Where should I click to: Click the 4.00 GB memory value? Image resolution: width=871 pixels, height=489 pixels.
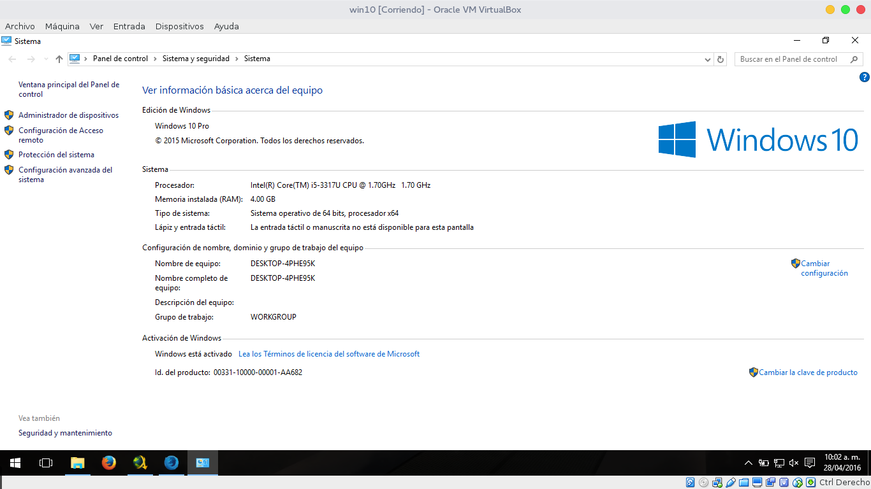pos(263,199)
